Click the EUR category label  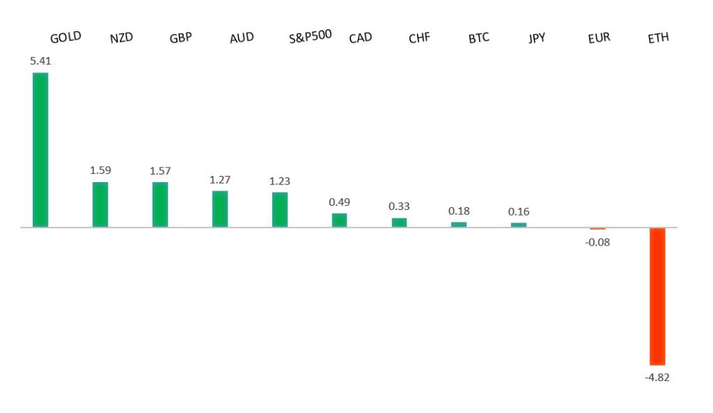599,38
